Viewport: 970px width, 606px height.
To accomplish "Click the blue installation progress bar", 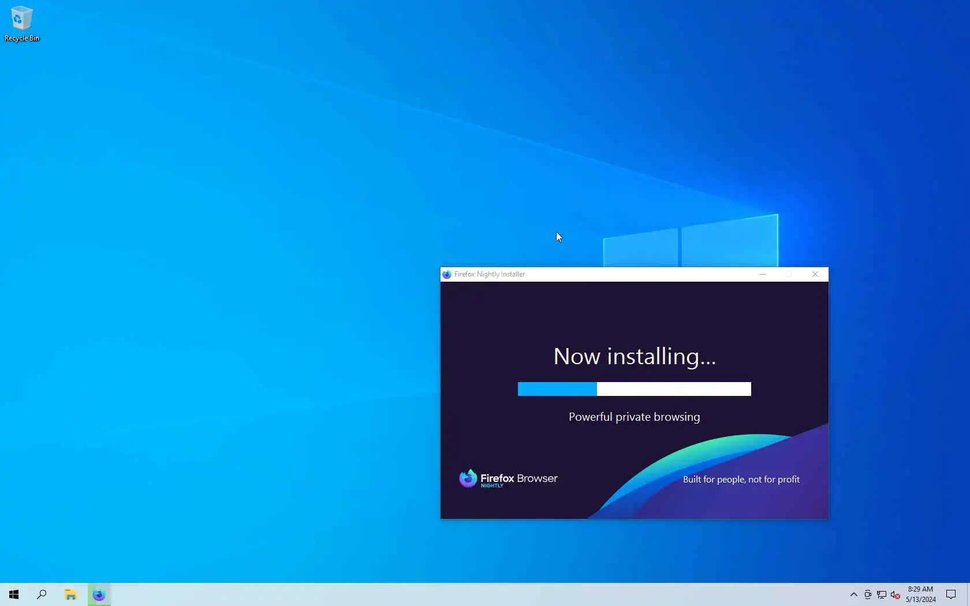I will [635, 389].
